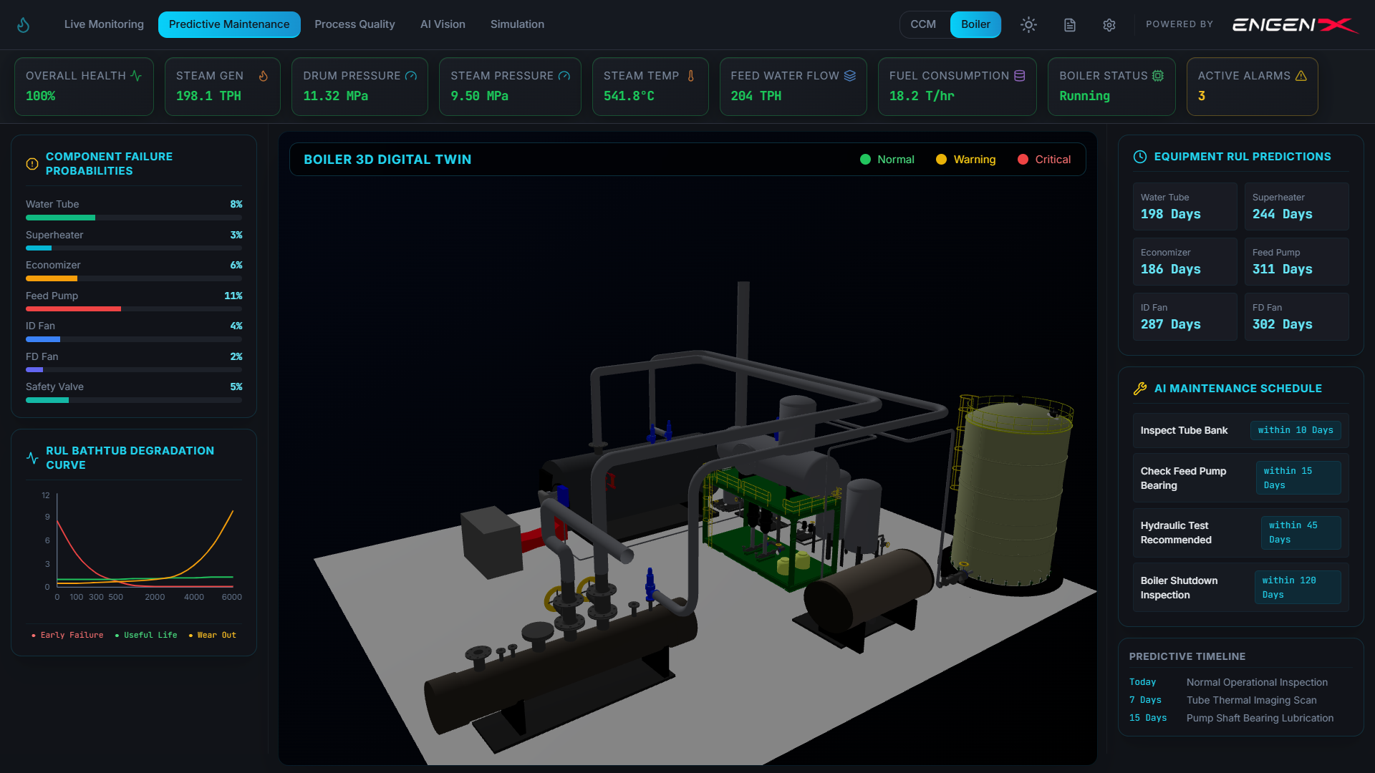Click the 18.2 T/hr fuel value
Viewport: 1375px width, 773px height.
[x=922, y=96]
